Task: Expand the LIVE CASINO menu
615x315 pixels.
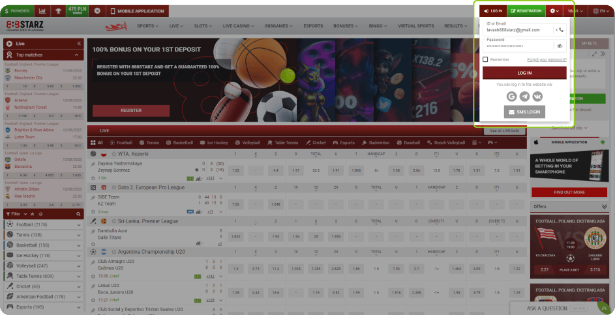Action: click(x=239, y=26)
